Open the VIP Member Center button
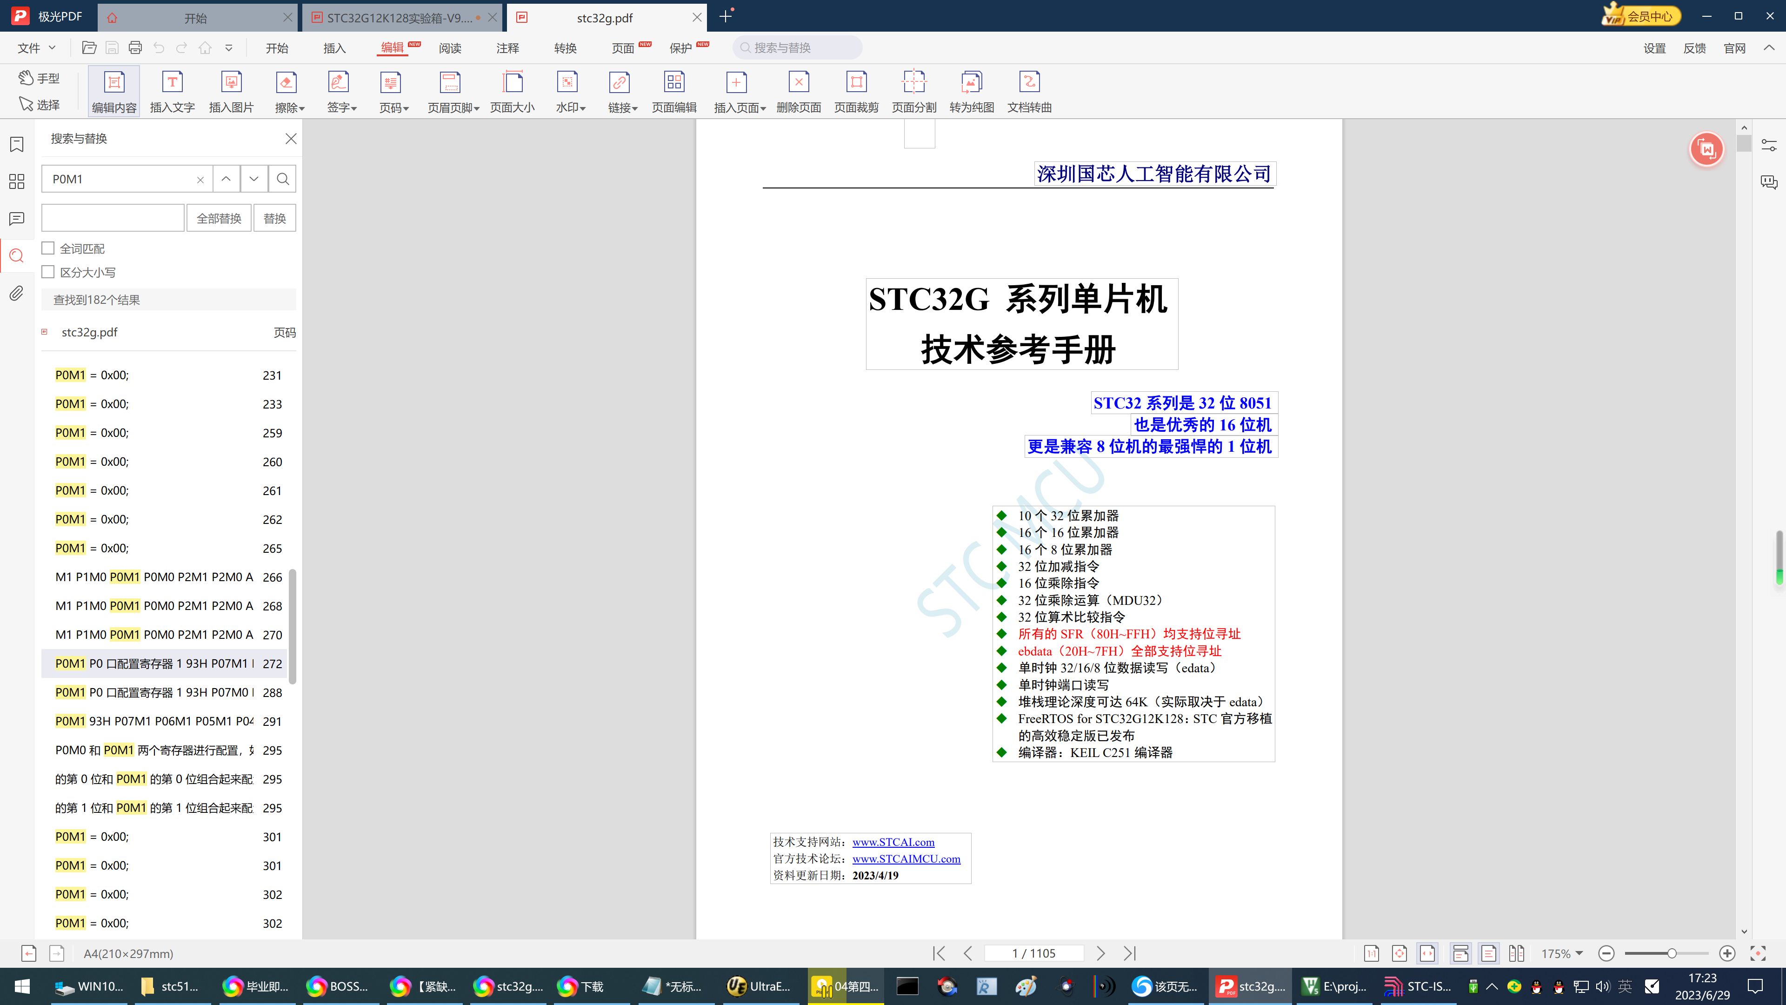The image size is (1786, 1005). coord(1641,15)
